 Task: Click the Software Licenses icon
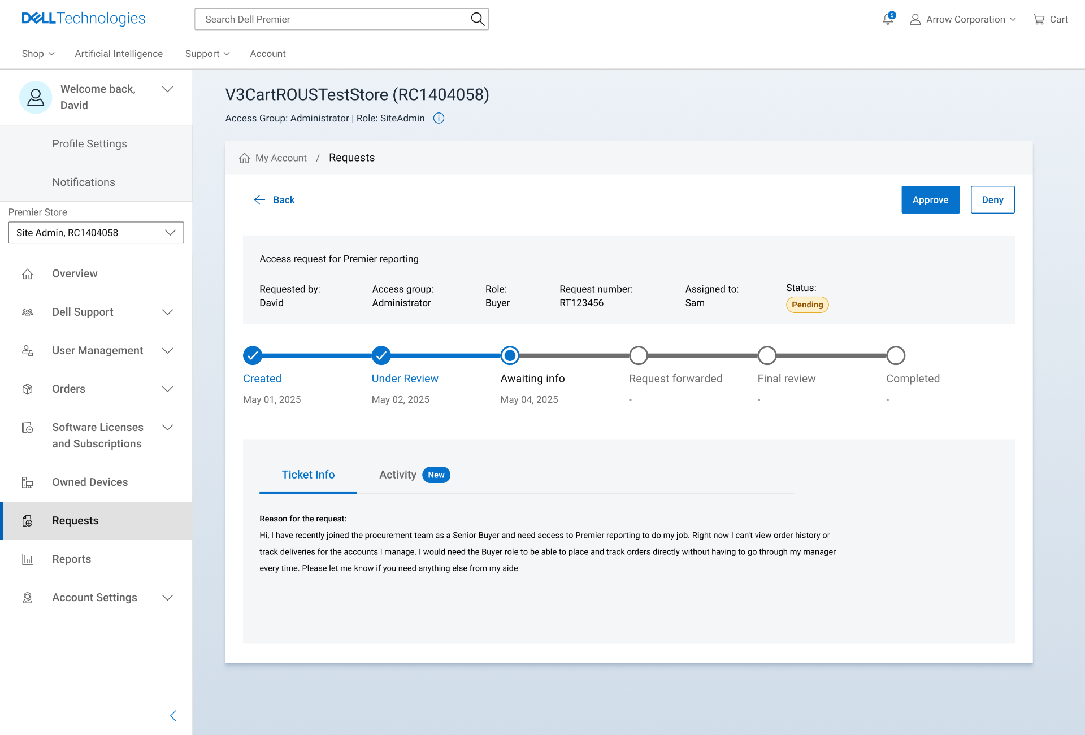[27, 428]
